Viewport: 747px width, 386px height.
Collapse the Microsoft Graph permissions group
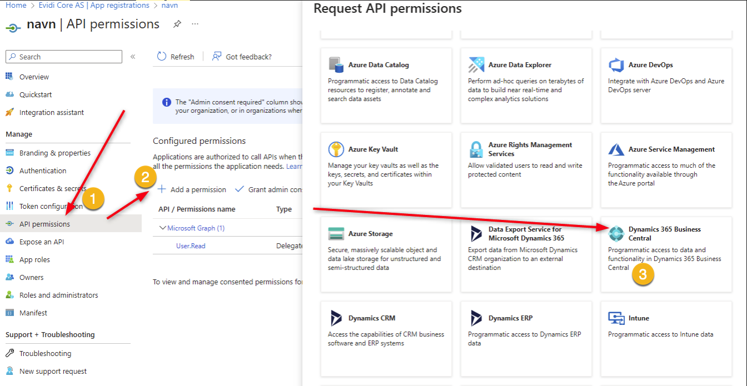(x=163, y=228)
